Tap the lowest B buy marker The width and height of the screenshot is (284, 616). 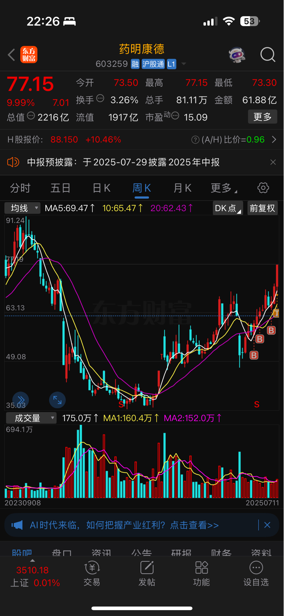point(254,355)
